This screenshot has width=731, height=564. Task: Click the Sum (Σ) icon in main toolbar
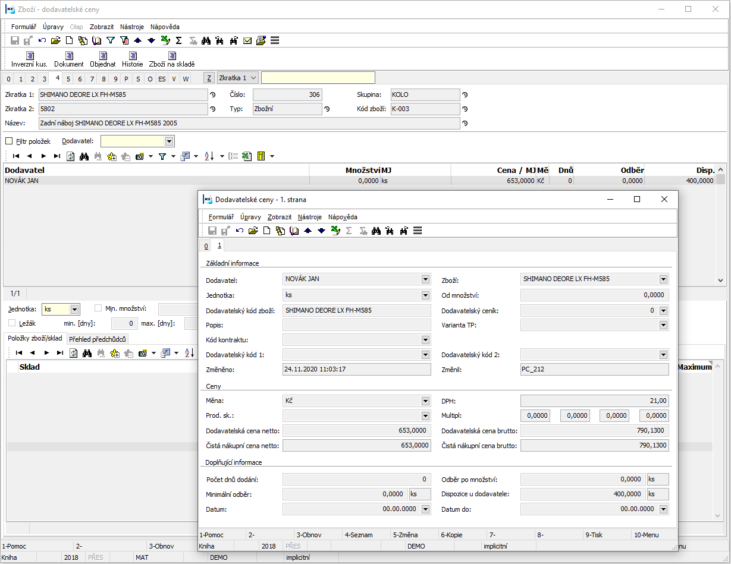pyautogui.click(x=178, y=40)
